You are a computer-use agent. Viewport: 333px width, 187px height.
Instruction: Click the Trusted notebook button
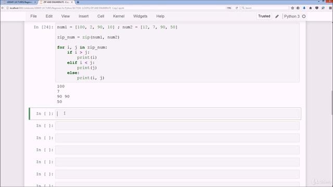264,16
